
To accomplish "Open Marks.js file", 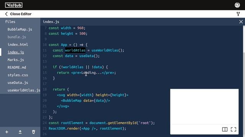I will (x=16, y=60).
